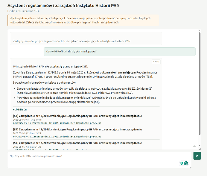
Task: Click the scrollbar up arrow
Action: pos(199,31)
